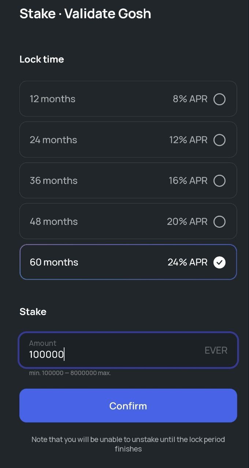This screenshot has height=468, width=249.
Task: Click the 24% APR text
Action: (187, 262)
